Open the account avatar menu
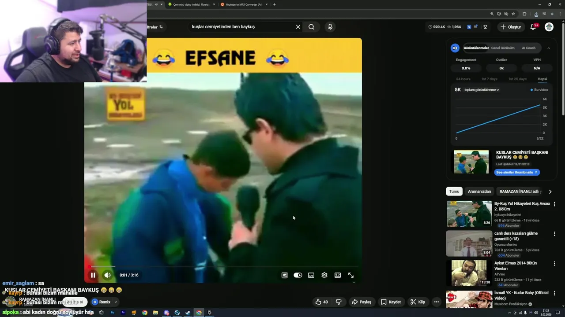565x317 pixels. pyautogui.click(x=549, y=27)
